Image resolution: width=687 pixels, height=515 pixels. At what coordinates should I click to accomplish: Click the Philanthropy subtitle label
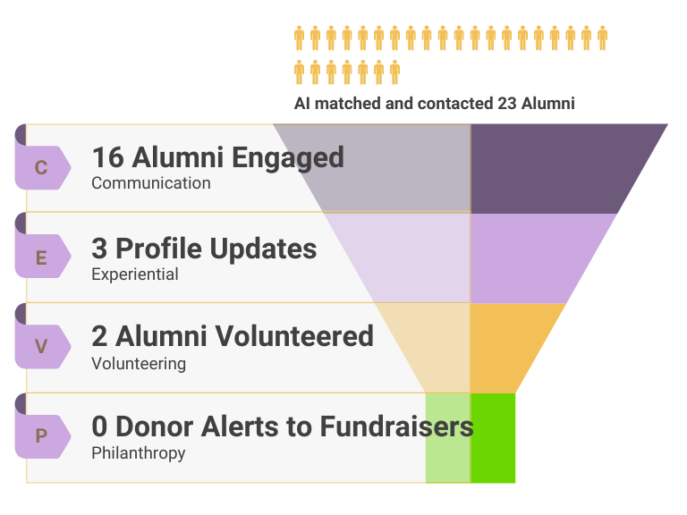139,452
